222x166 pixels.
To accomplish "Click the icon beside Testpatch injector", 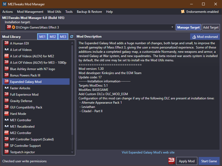I will [7, 152].
